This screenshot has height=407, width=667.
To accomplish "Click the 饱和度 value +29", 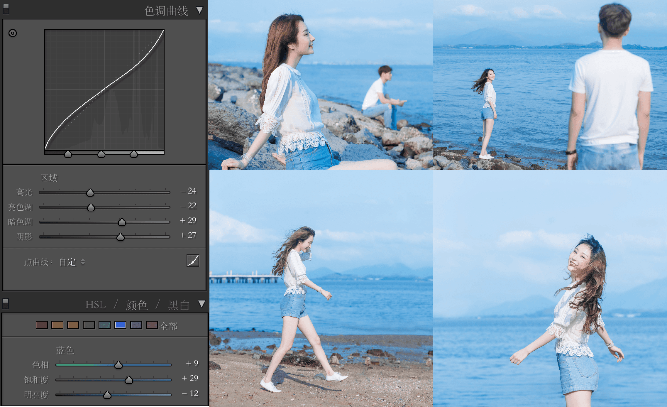I will click(x=190, y=378).
